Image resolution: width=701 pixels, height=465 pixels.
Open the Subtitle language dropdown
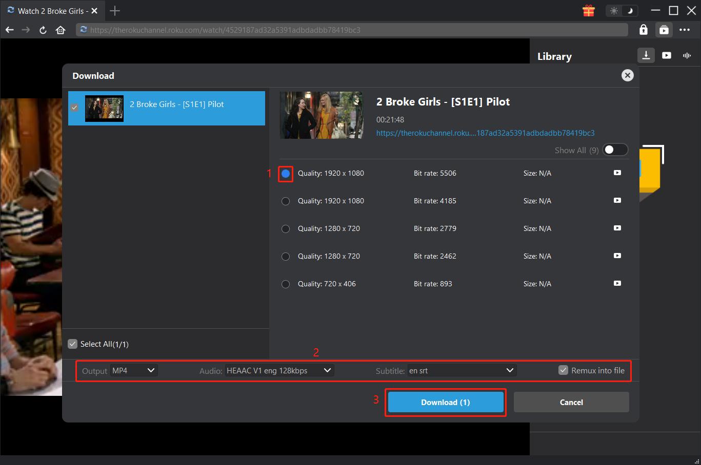point(461,370)
